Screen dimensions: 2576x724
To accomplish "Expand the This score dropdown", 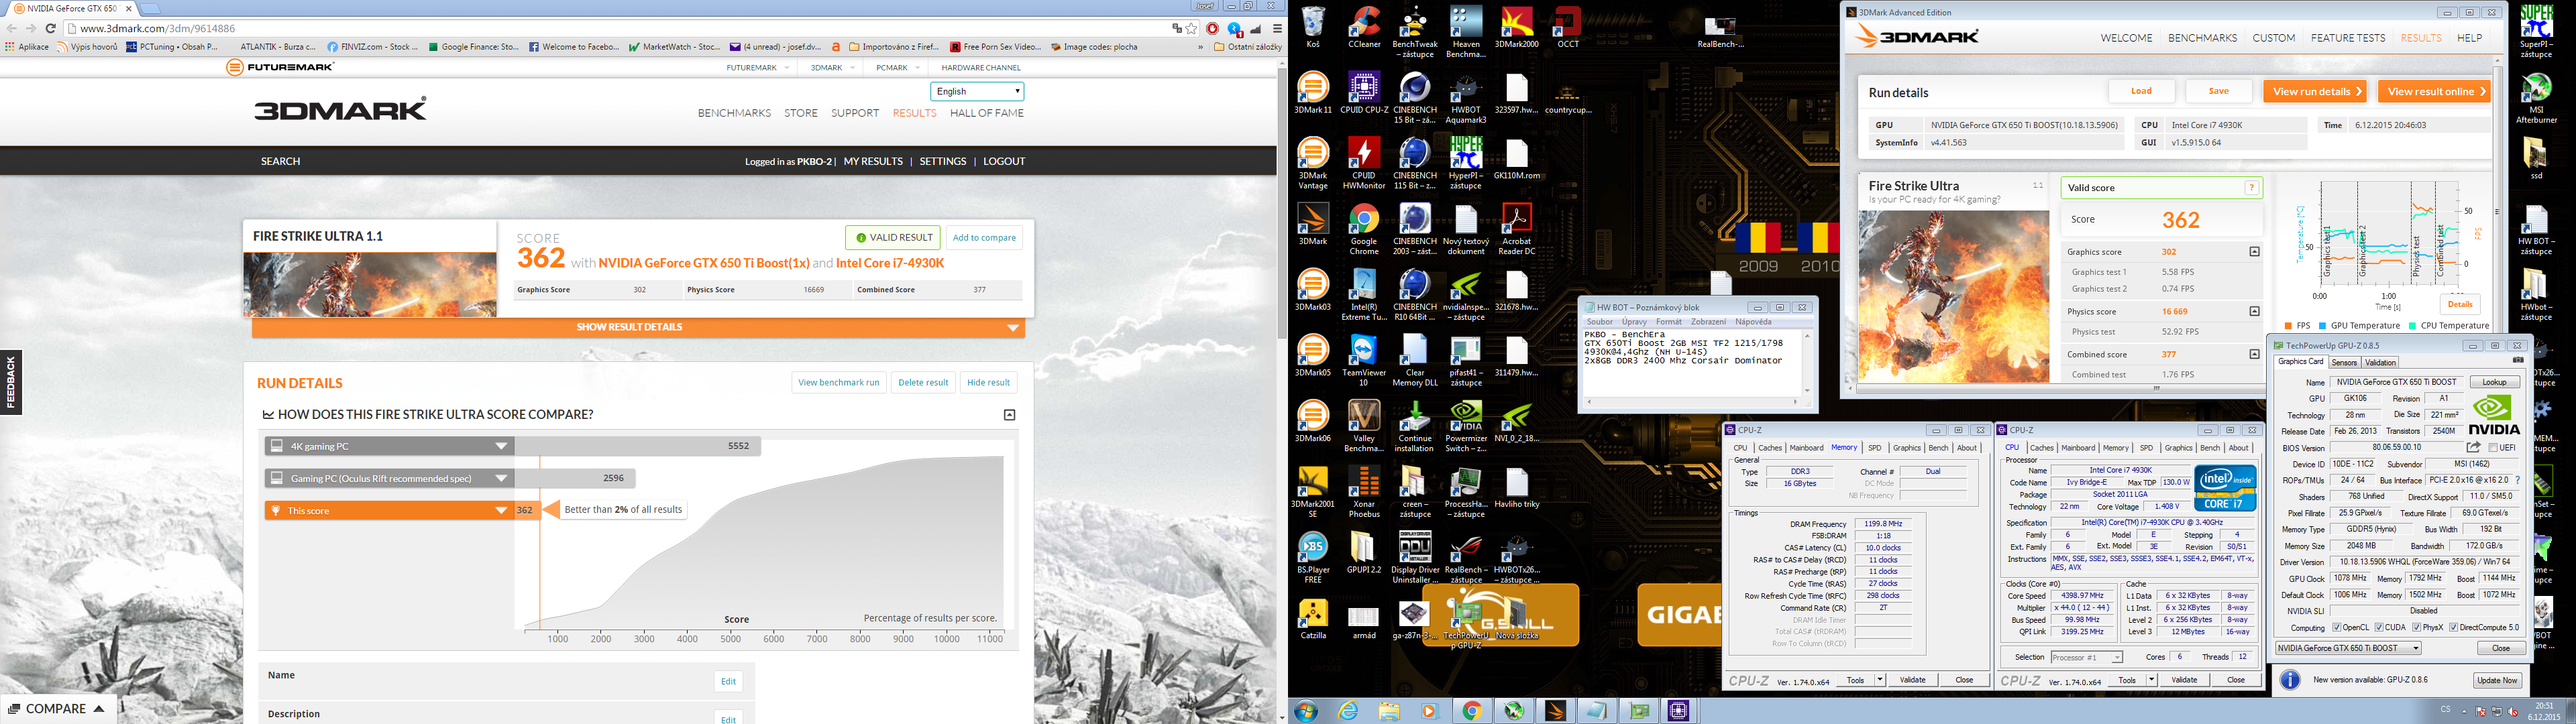I will pos(502,510).
